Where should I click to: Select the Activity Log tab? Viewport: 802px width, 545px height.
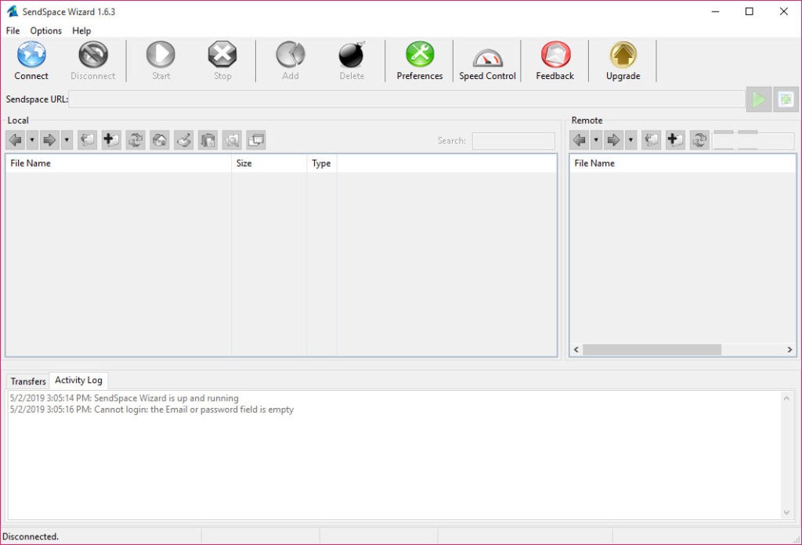click(78, 380)
